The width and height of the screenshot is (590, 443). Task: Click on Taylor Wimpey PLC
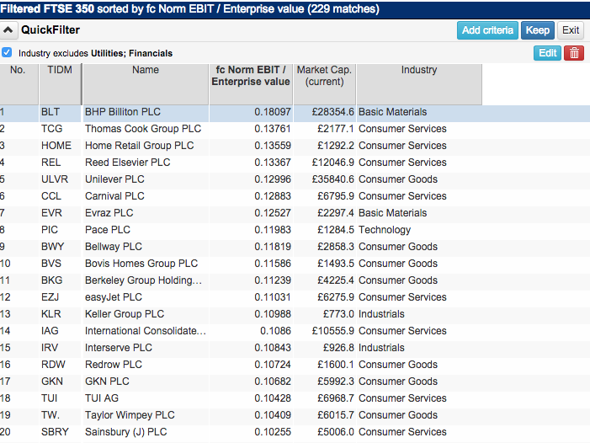click(x=130, y=415)
